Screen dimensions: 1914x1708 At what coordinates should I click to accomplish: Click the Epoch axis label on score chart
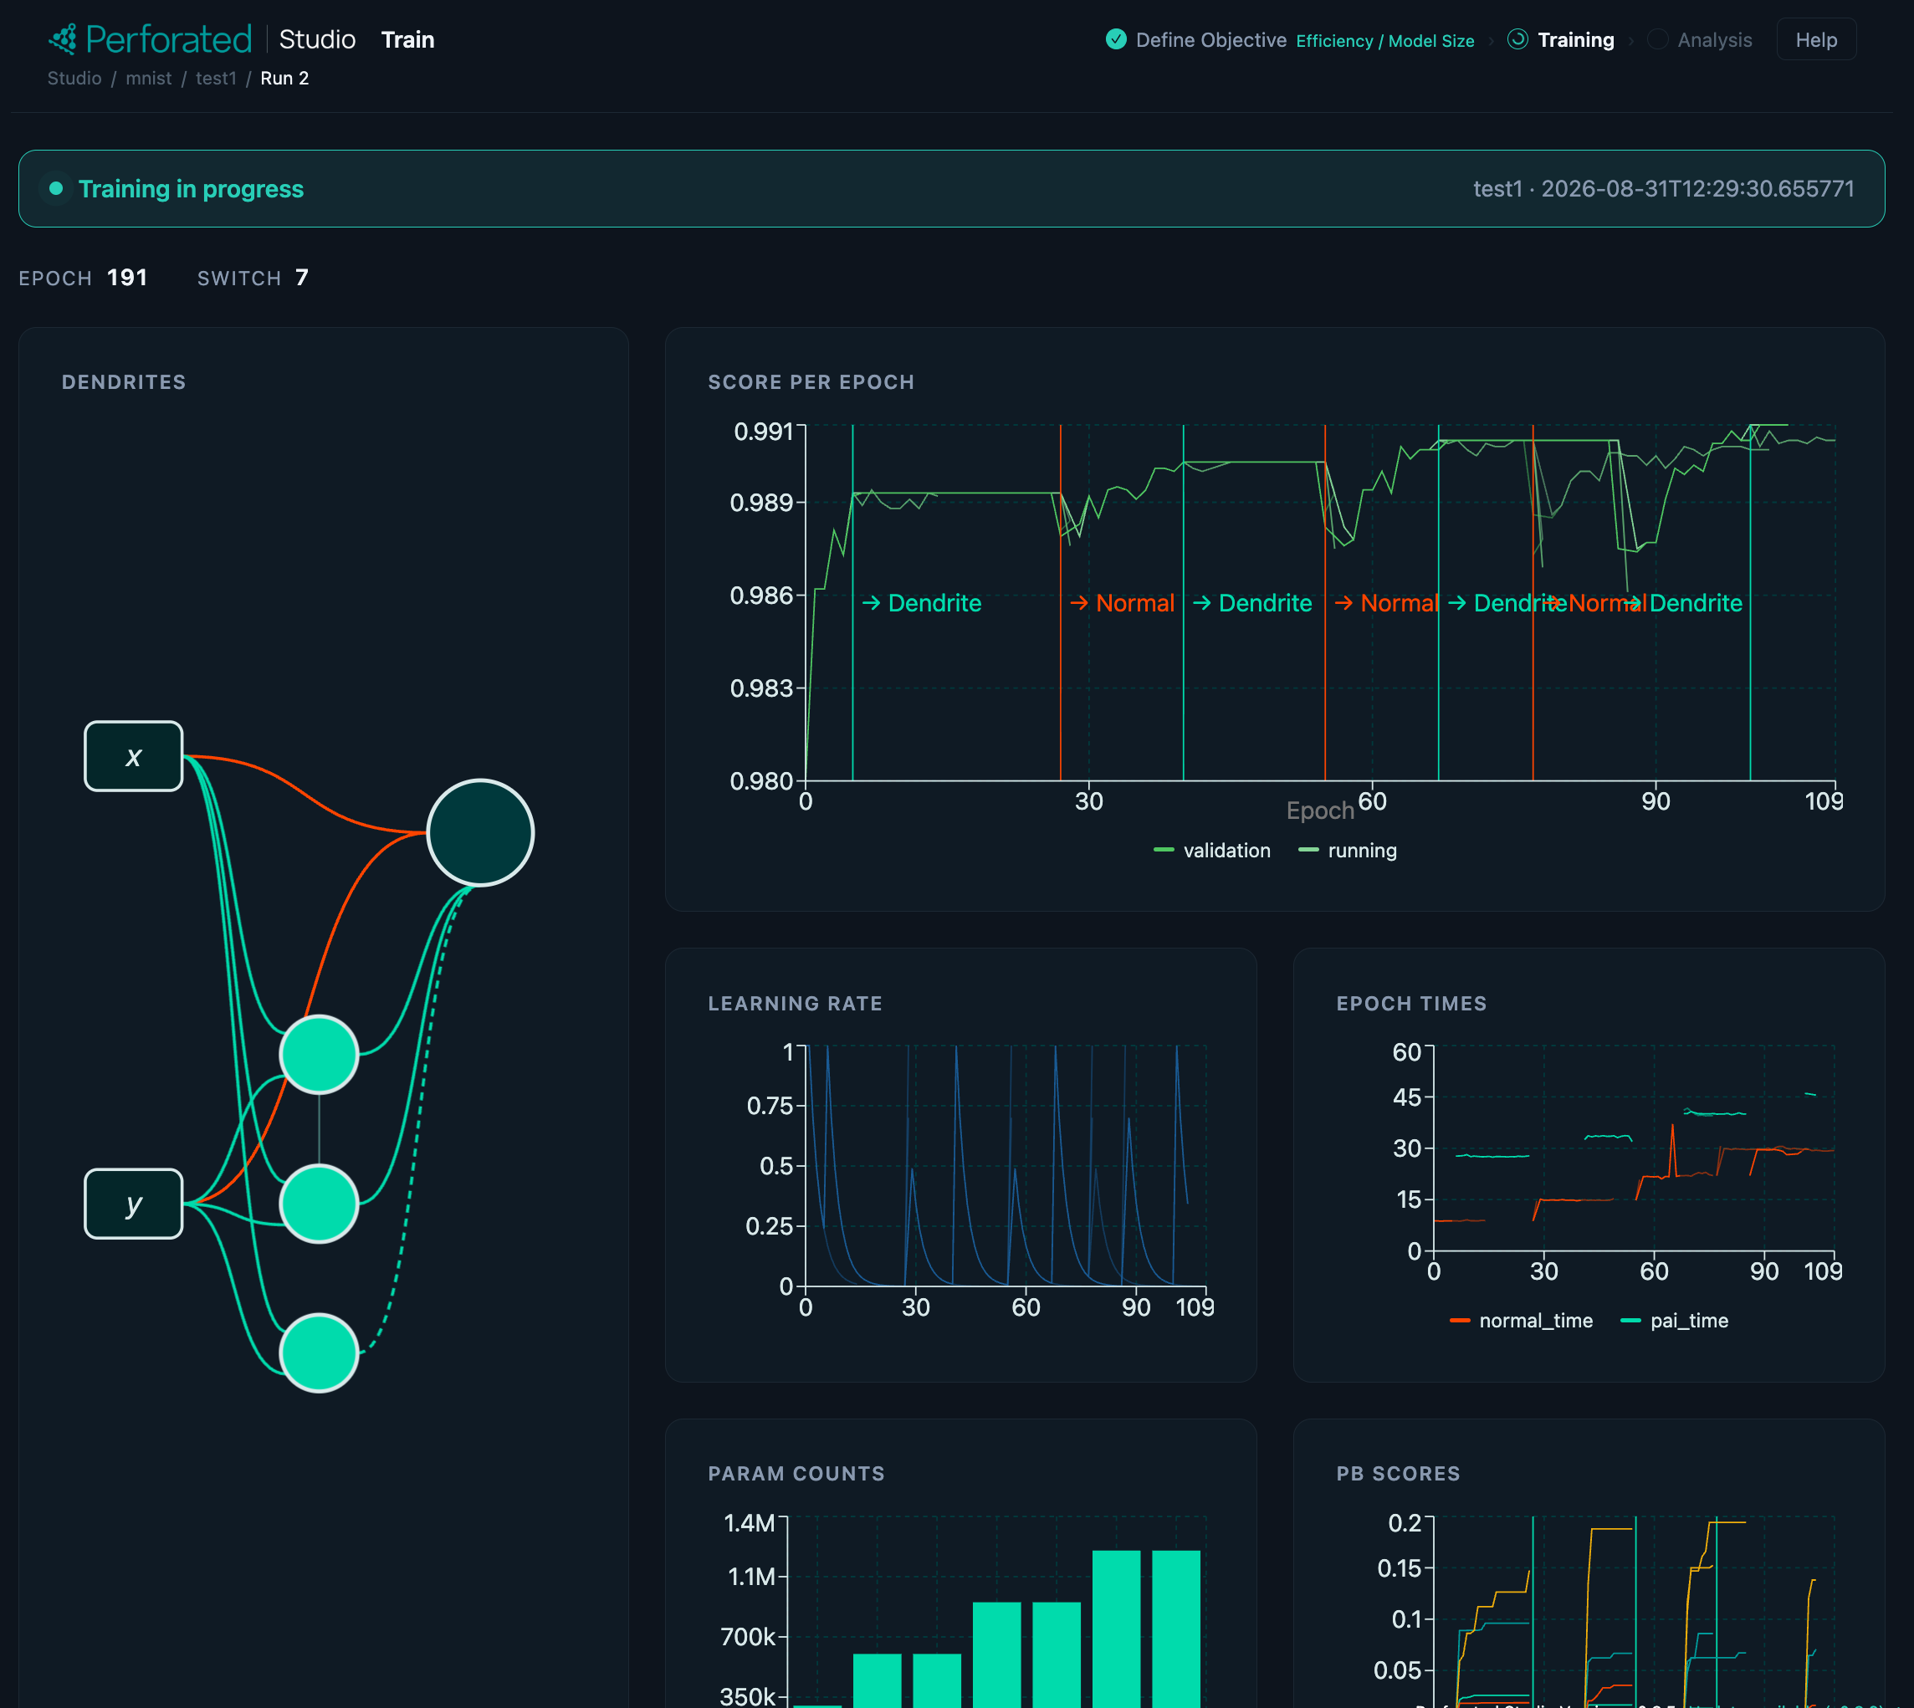pyautogui.click(x=1320, y=811)
